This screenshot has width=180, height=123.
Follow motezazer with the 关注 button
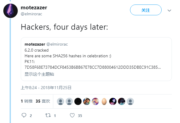146,10
